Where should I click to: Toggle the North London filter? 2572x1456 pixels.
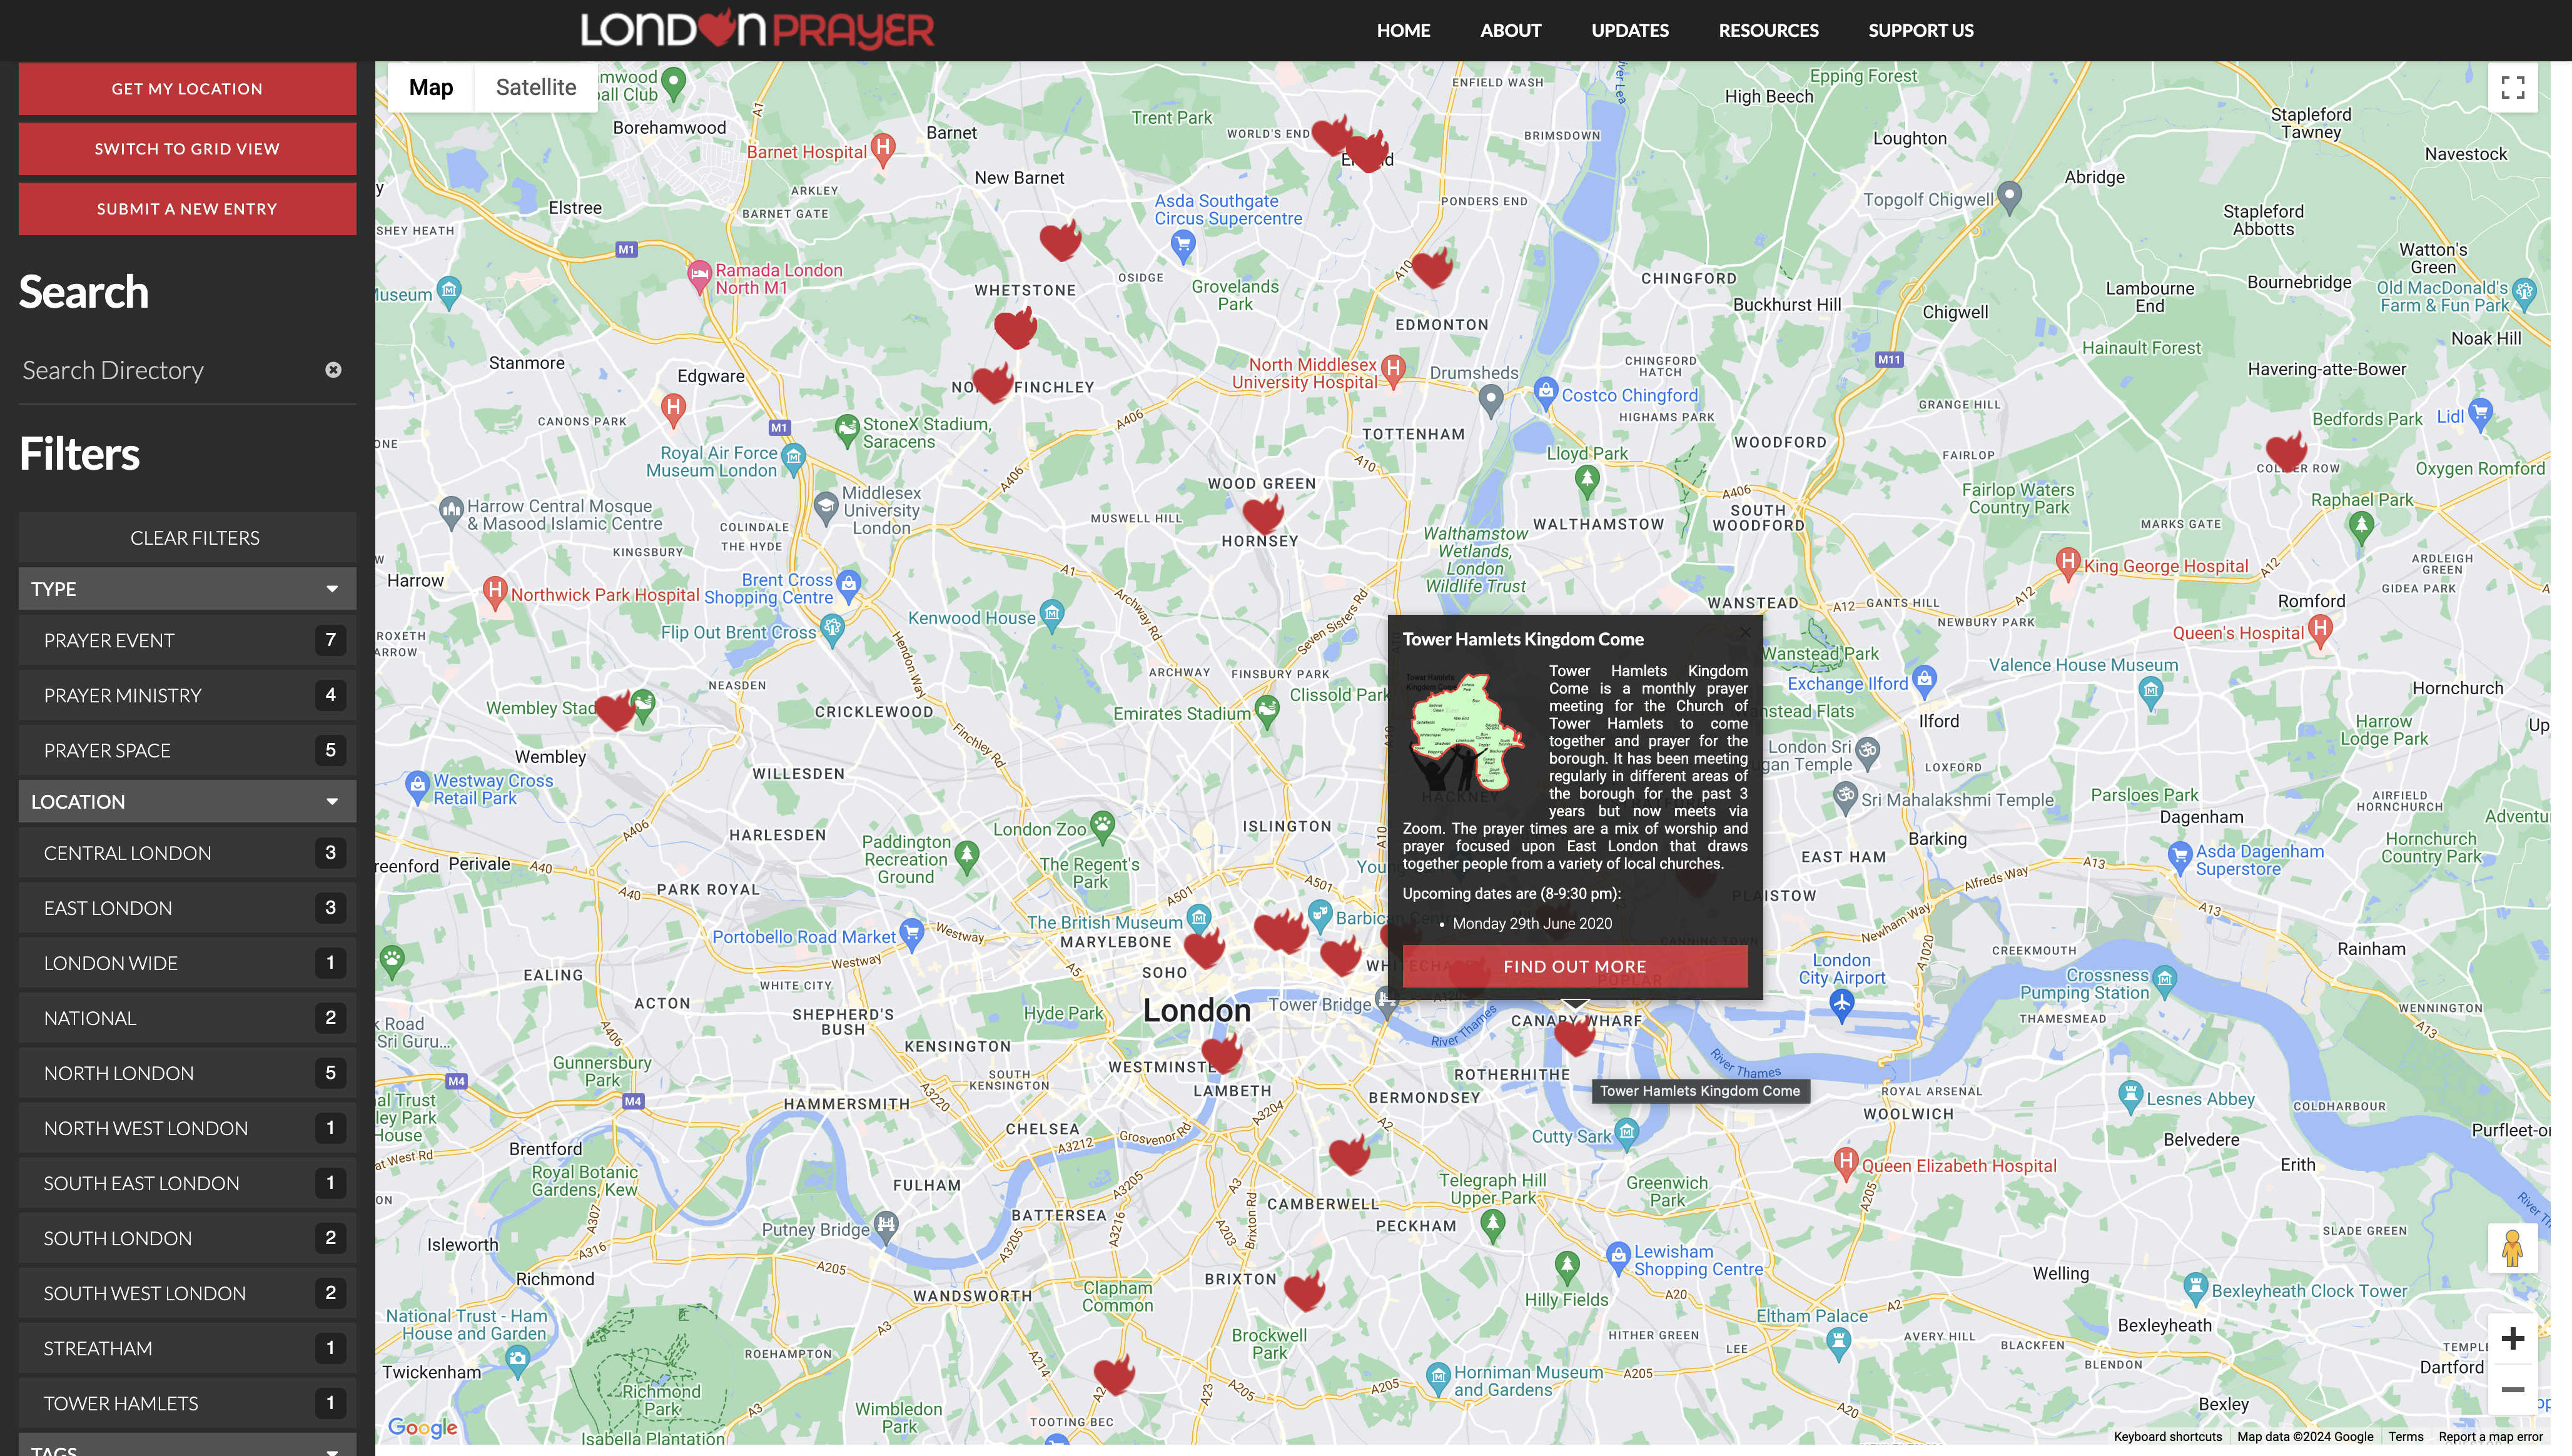(187, 1073)
